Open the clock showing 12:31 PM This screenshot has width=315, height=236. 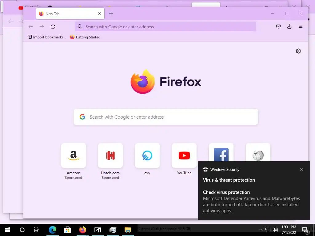click(x=289, y=230)
